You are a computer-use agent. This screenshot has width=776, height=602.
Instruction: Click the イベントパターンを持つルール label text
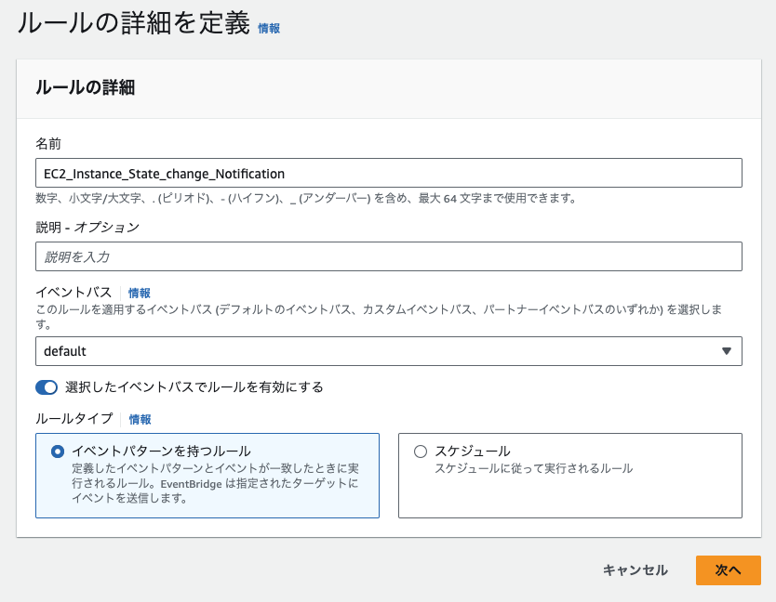pyautogui.click(x=161, y=451)
